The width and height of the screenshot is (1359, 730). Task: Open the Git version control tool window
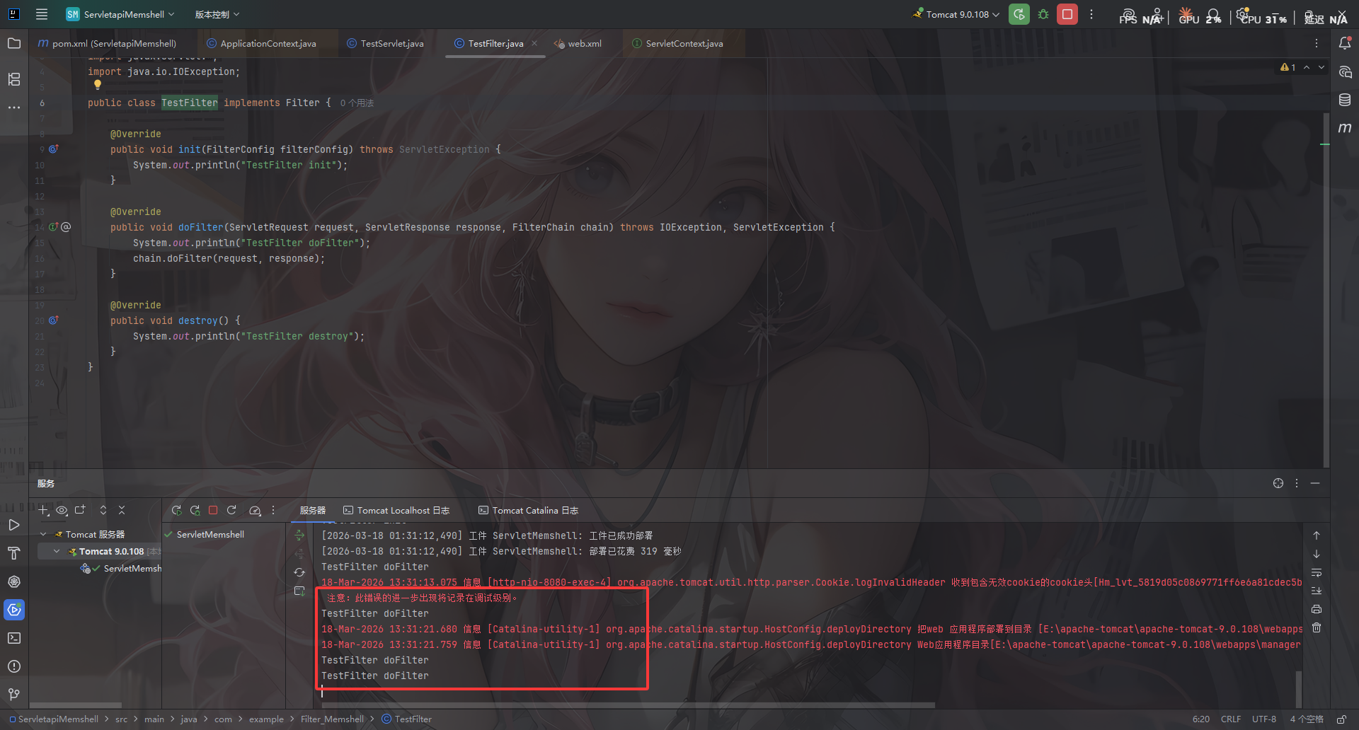[14, 695]
